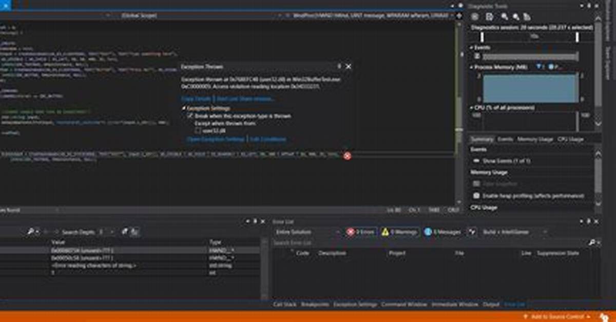
Task: Close the Exception Thrown popup
Action: [349, 67]
